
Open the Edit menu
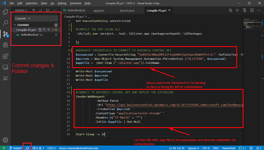(x=20, y=3)
